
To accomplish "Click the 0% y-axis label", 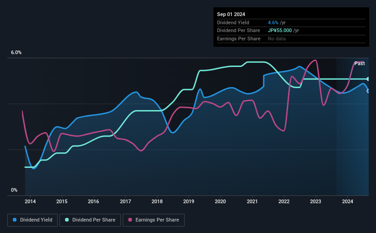I will (x=14, y=190).
